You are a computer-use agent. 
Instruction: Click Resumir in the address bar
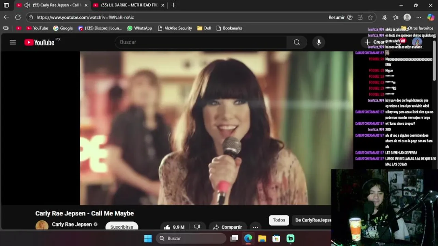click(x=336, y=17)
